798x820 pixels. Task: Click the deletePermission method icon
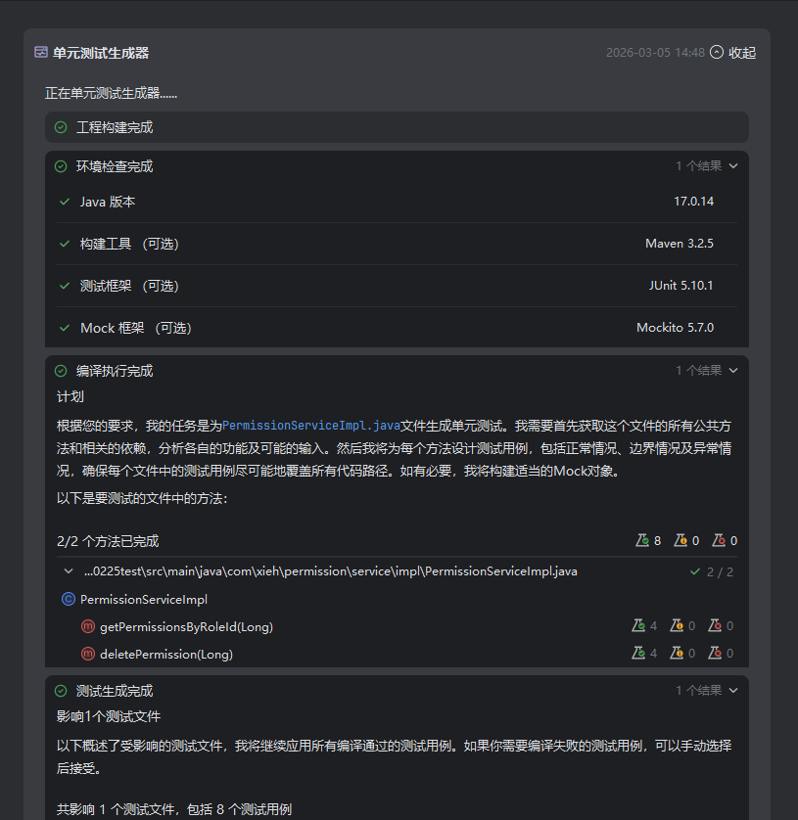click(x=88, y=654)
